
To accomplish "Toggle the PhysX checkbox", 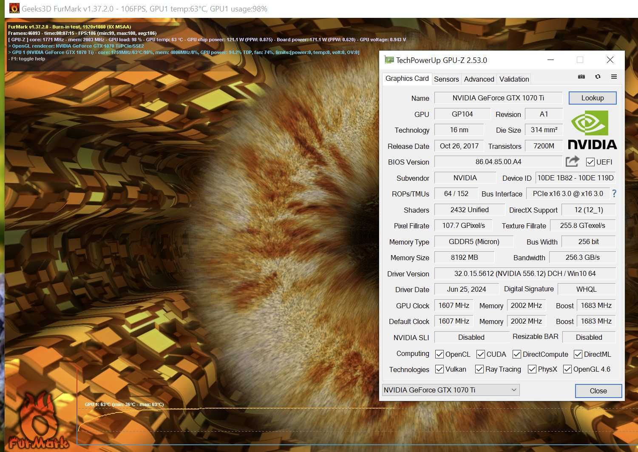I will tap(532, 369).
